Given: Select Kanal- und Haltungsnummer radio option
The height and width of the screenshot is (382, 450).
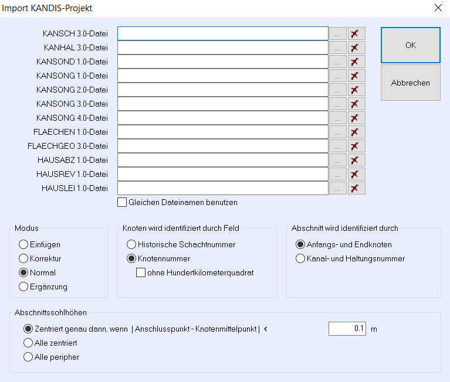Looking at the screenshot, I should click(x=300, y=258).
